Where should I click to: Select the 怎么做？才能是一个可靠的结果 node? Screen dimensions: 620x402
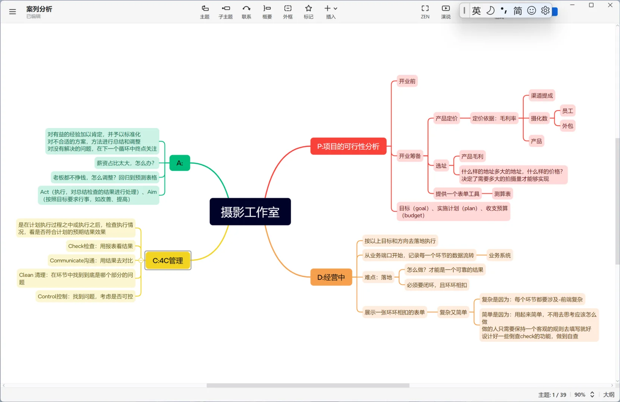[x=445, y=270]
